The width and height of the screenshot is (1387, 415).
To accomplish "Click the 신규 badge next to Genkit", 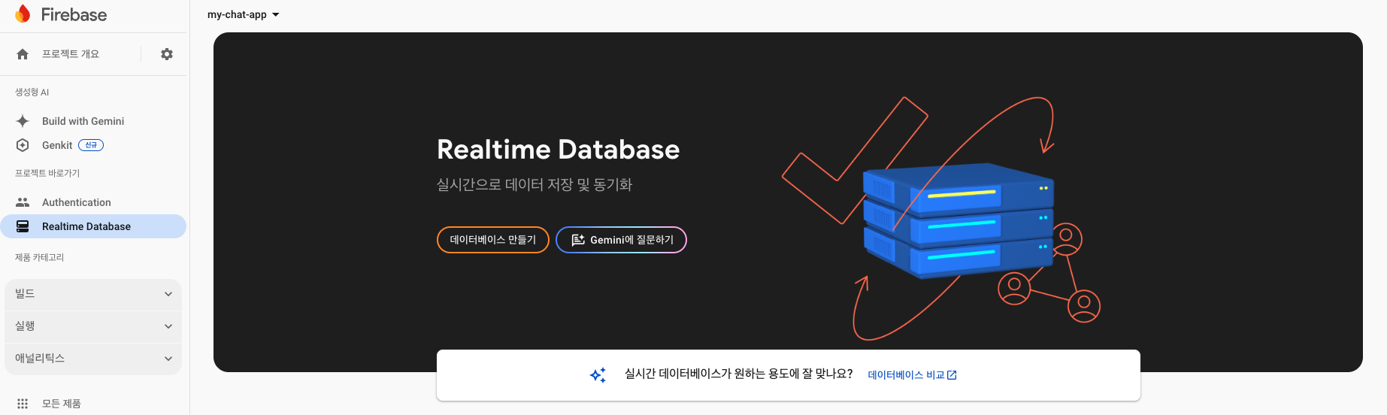I will click(x=91, y=145).
